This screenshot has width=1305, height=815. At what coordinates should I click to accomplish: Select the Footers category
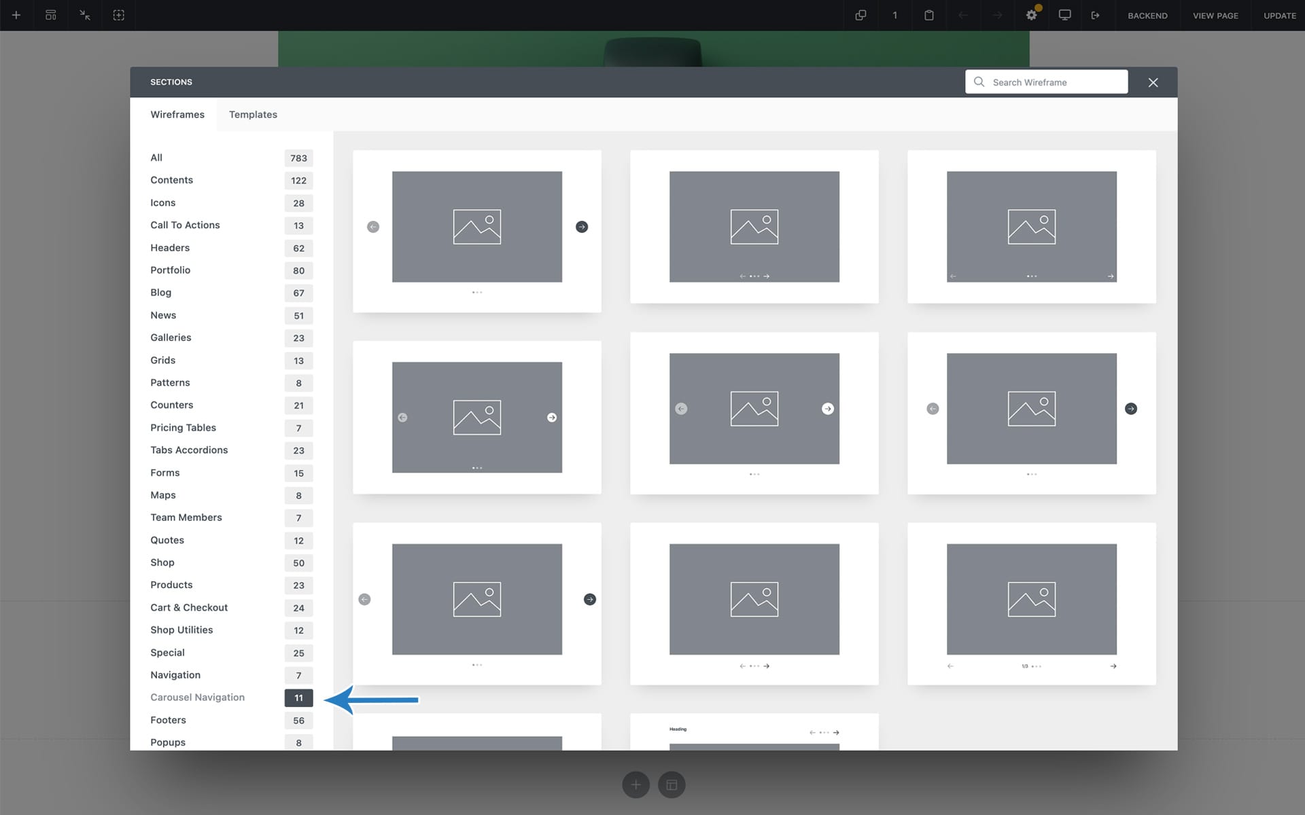168,720
